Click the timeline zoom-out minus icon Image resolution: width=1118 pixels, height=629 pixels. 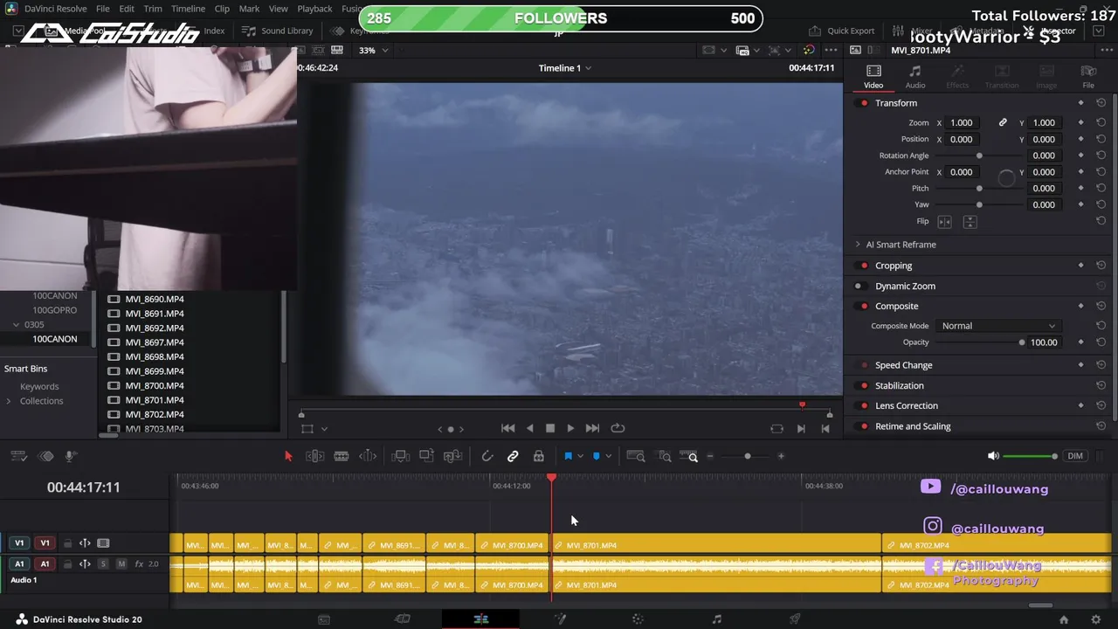tap(710, 456)
